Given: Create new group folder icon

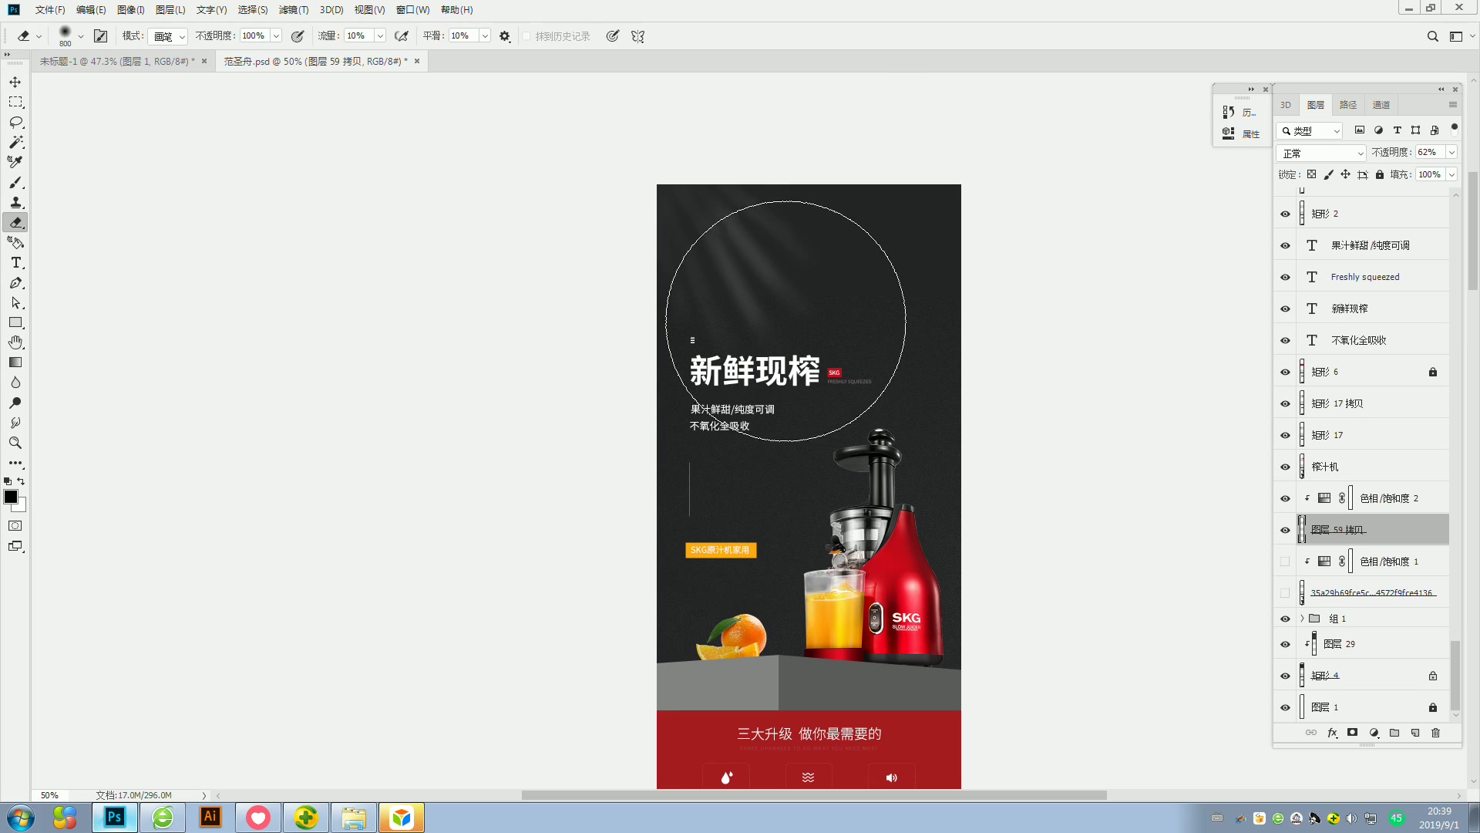Looking at the screenshot, I should click(1394, 733).
